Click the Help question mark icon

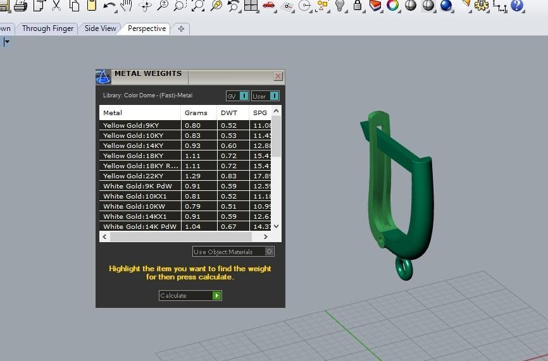coord(517,6)
